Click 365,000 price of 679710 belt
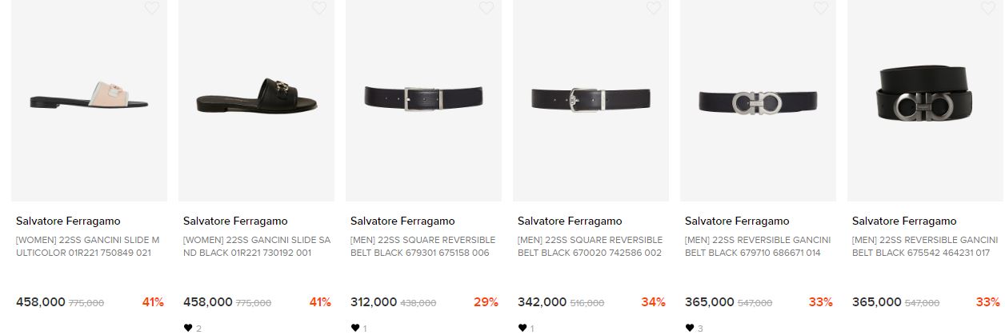Screen dimensions: 1005x335 click(710, 302)
